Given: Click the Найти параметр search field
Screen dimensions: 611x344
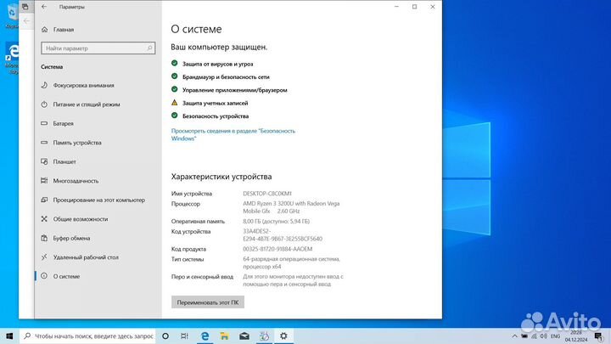Looking at the screenshot, I should (x=98, y=48).
